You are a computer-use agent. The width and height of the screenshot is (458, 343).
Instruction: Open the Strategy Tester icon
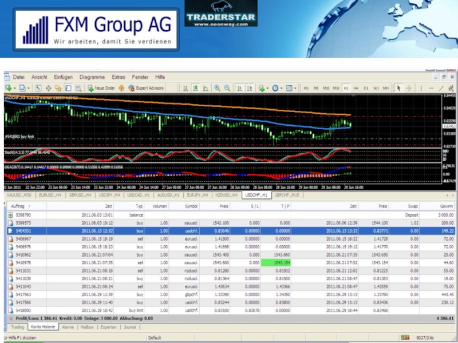[78, 88]
